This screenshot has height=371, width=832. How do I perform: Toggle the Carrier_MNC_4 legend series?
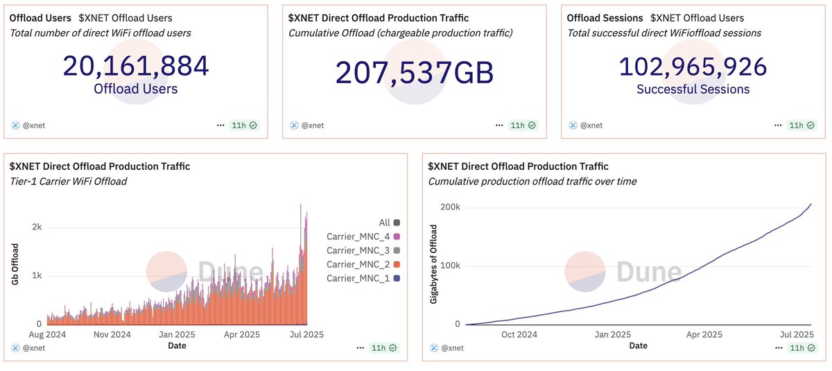pos(364,236)
